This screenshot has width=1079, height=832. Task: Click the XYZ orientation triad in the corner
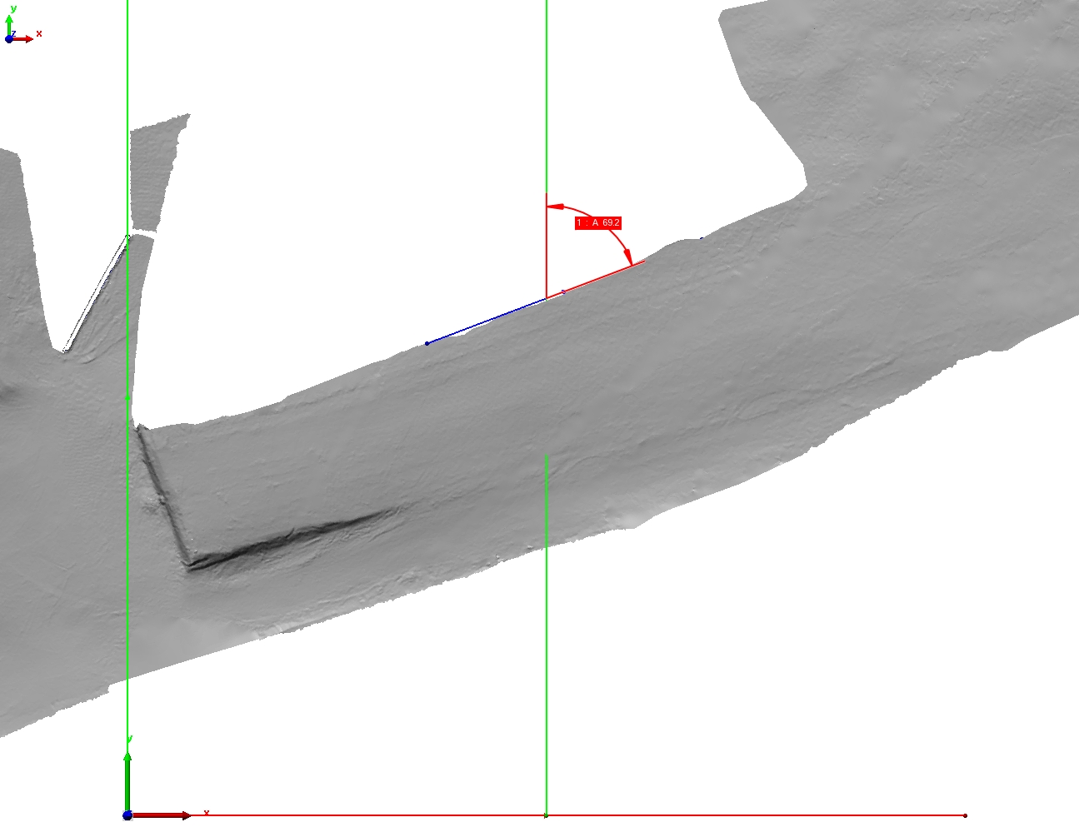click(22, 24)
